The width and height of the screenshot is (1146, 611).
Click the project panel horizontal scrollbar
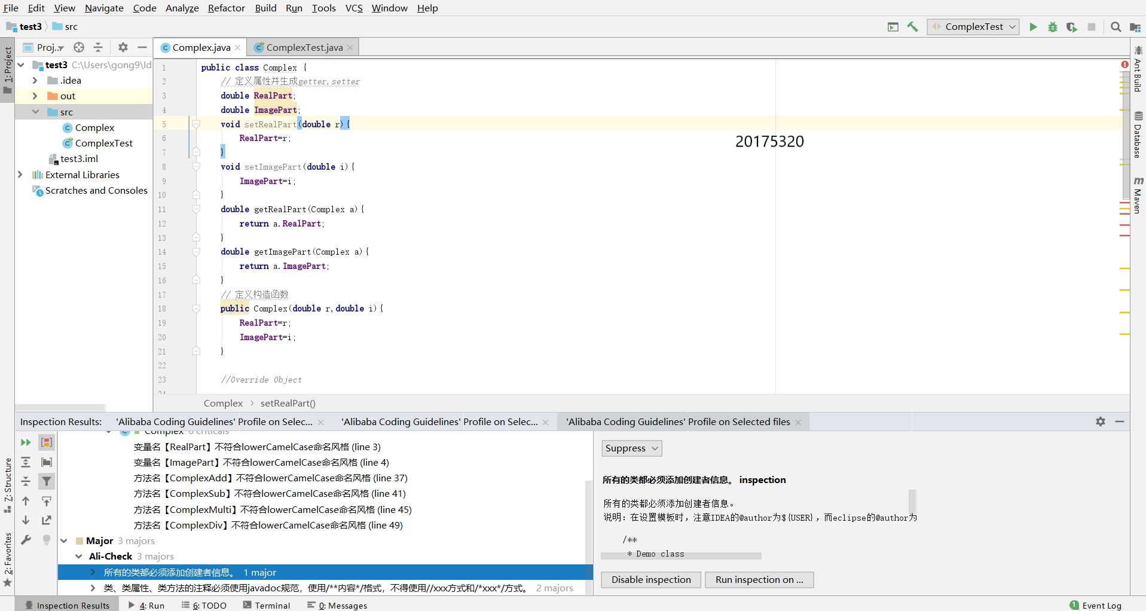pyautogui.click(x=60, y=407)
